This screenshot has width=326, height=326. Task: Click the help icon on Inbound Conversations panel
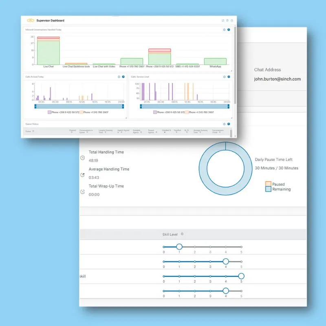click(x=229, y=30)
